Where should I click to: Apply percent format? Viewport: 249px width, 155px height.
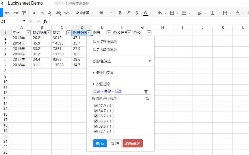(42, 13)
